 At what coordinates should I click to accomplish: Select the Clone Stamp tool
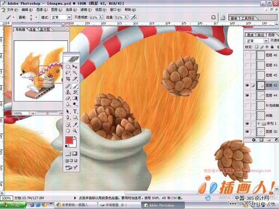68,92
